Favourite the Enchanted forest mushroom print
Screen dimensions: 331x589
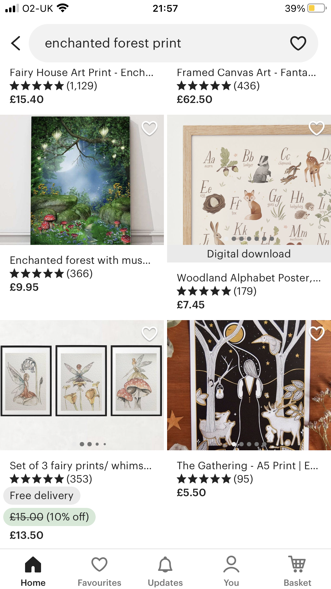tap(149, 128)
